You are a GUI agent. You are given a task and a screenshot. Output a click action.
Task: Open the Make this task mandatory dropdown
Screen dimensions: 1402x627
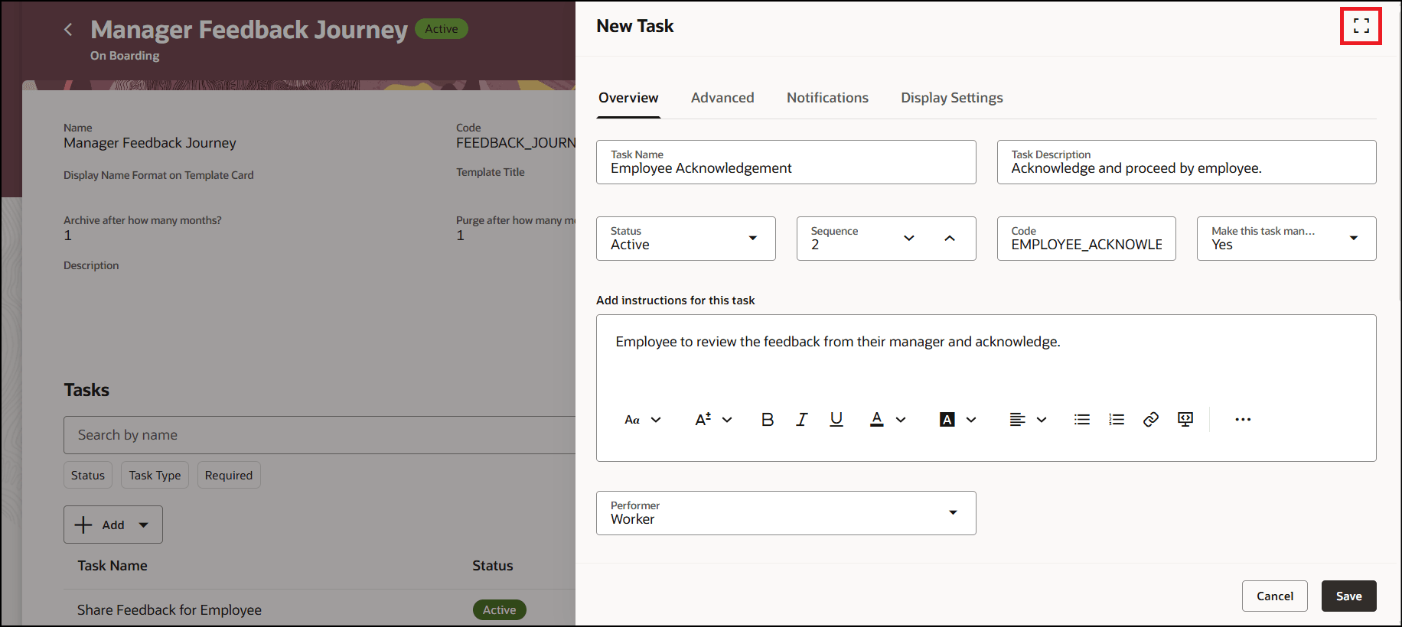pyautogui.click(x=1286, y=239)
